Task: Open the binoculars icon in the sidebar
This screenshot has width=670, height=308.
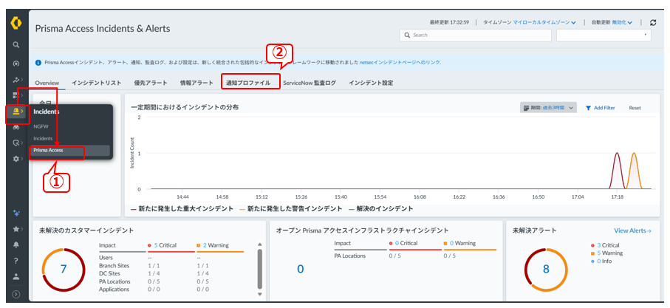Action: (16, 127)
